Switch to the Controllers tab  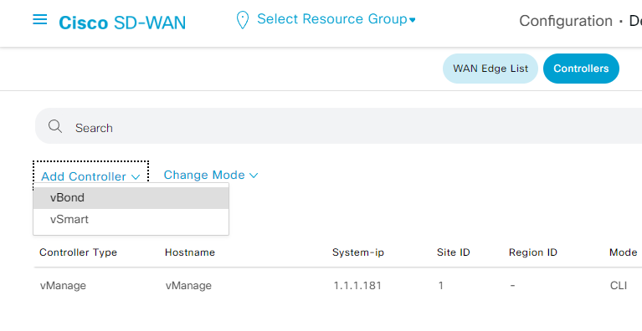[x=581, y=69]
